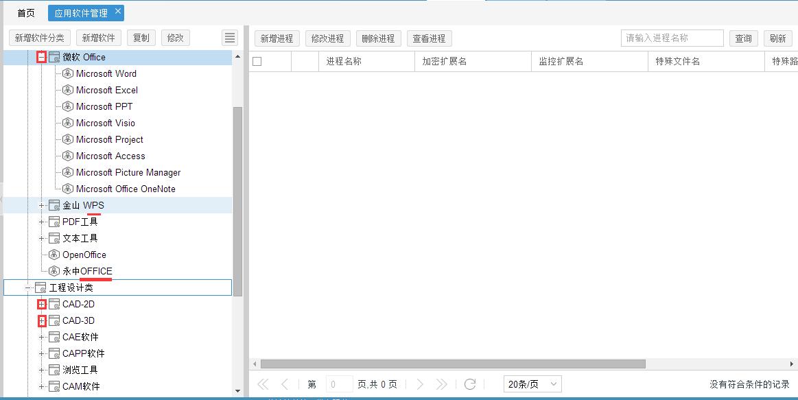Screen dimensions: 798x400
Task: Collapse the 微软 Office tree node
Action: 40,58
